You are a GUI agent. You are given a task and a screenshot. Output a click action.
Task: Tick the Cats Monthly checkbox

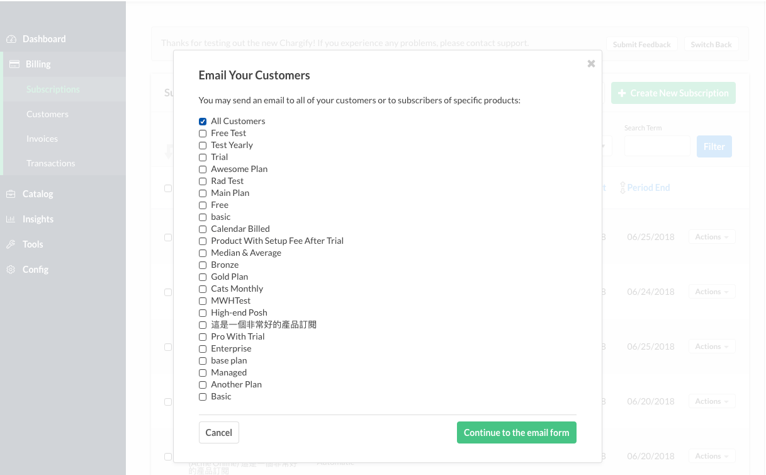click(x=203, y=289)
